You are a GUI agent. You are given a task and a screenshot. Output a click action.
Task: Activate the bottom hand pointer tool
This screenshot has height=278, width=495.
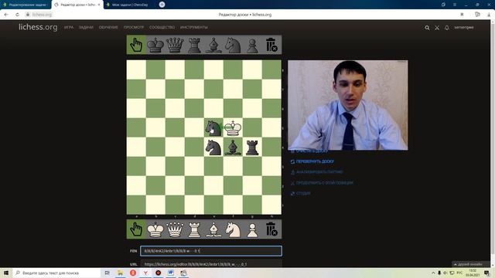[x=136, y=229]
